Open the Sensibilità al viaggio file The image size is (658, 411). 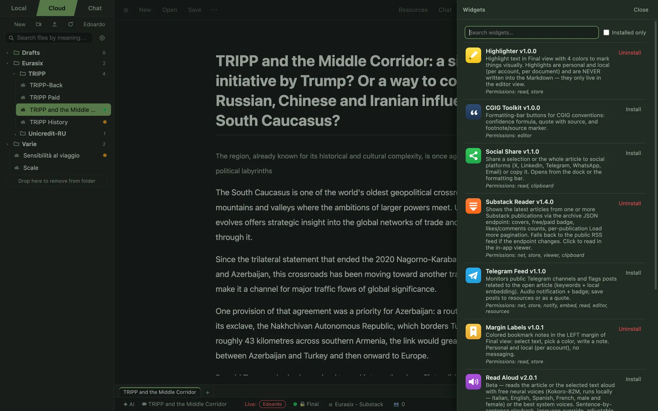(x=60, y=155)
